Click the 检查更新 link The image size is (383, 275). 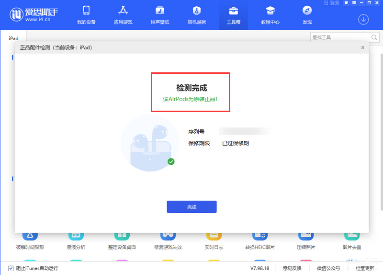[x=365, y=268]
